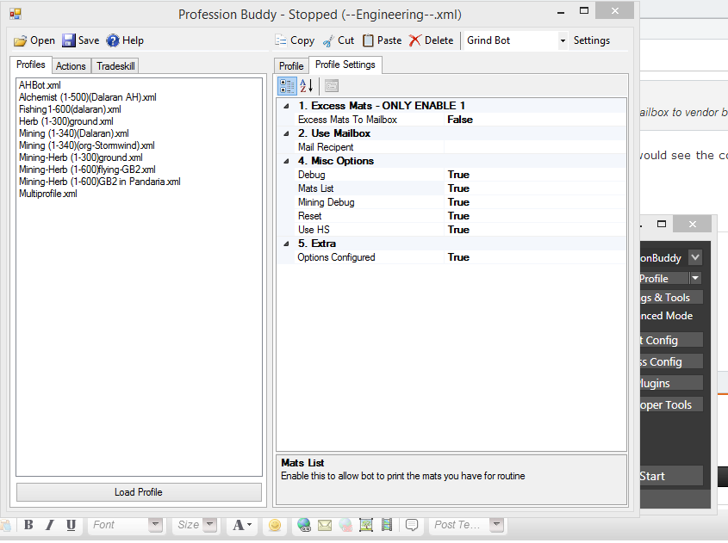Viewport: 728px width, 543px height.
Task: Select Multiprofile.xml in the profiles list
Action: pos(48,194)
